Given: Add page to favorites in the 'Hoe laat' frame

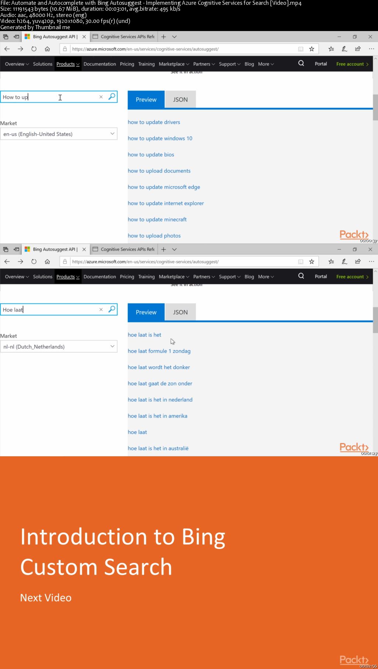Looking at the screenshot, I should [x=312, y=261].
